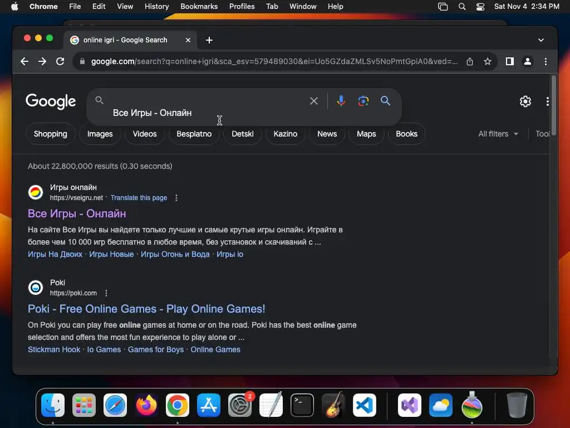This screenshot has height=428, width=570.
Task: Start voice search with microphone
Action: coord(341,101)
